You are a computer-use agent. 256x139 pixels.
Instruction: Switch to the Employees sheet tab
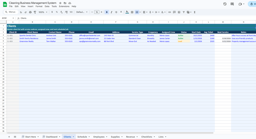point(99,137)
